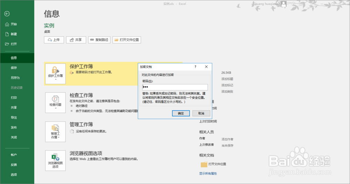Image resolution: width=350 pixels, height=184 pixels.
Task: Click the 历史记录 sidebar entry
Action: [17, 88]
